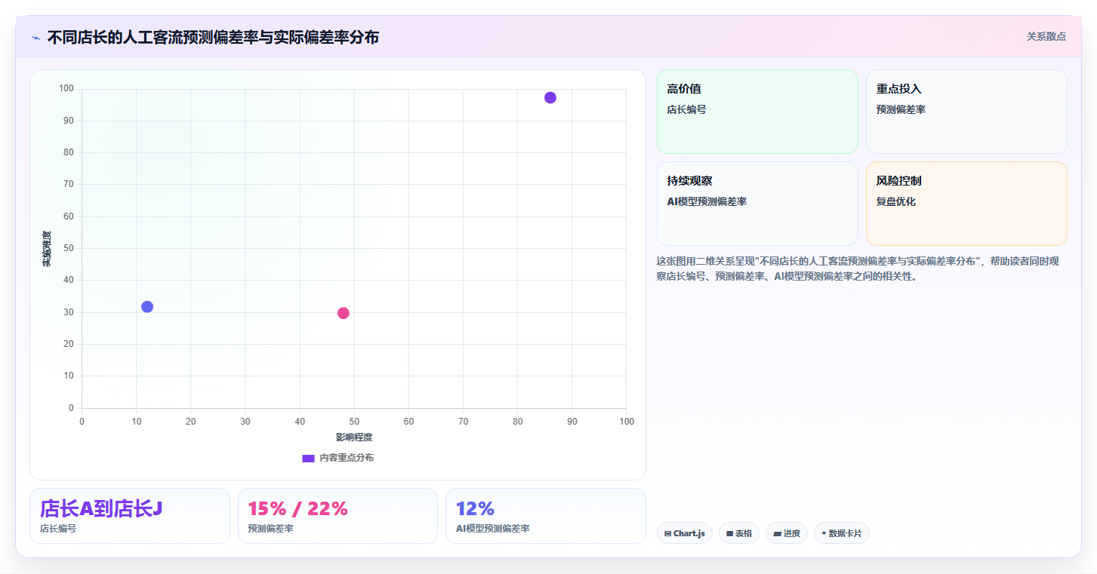The width and height of the screenshot is (1097, 574).
Task: Click the description paragraph starting 这张图用二维关系
Action: coord(858,269)
